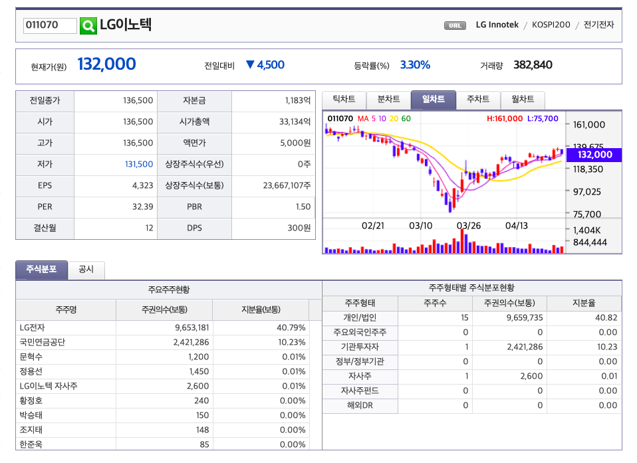Viewport: 637px width, 463px height.
Task: Click the 03/26 date label on chart
Action: 468,226
